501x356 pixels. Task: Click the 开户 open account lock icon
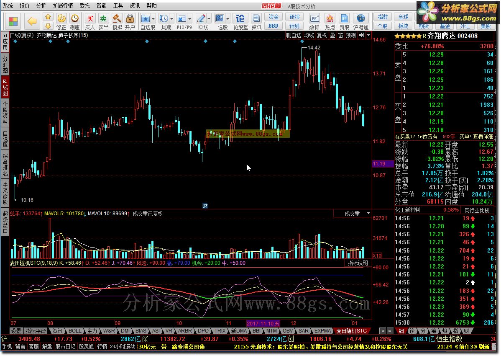click(x=130, y=22)
